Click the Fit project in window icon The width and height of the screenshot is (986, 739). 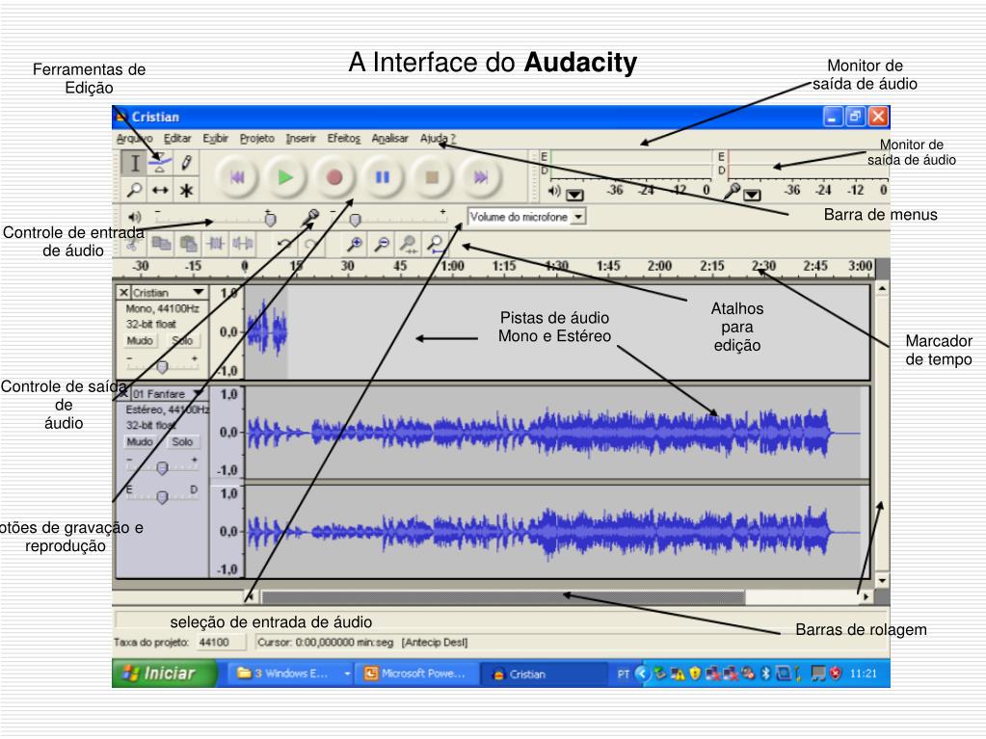click(x=436, y=244)
